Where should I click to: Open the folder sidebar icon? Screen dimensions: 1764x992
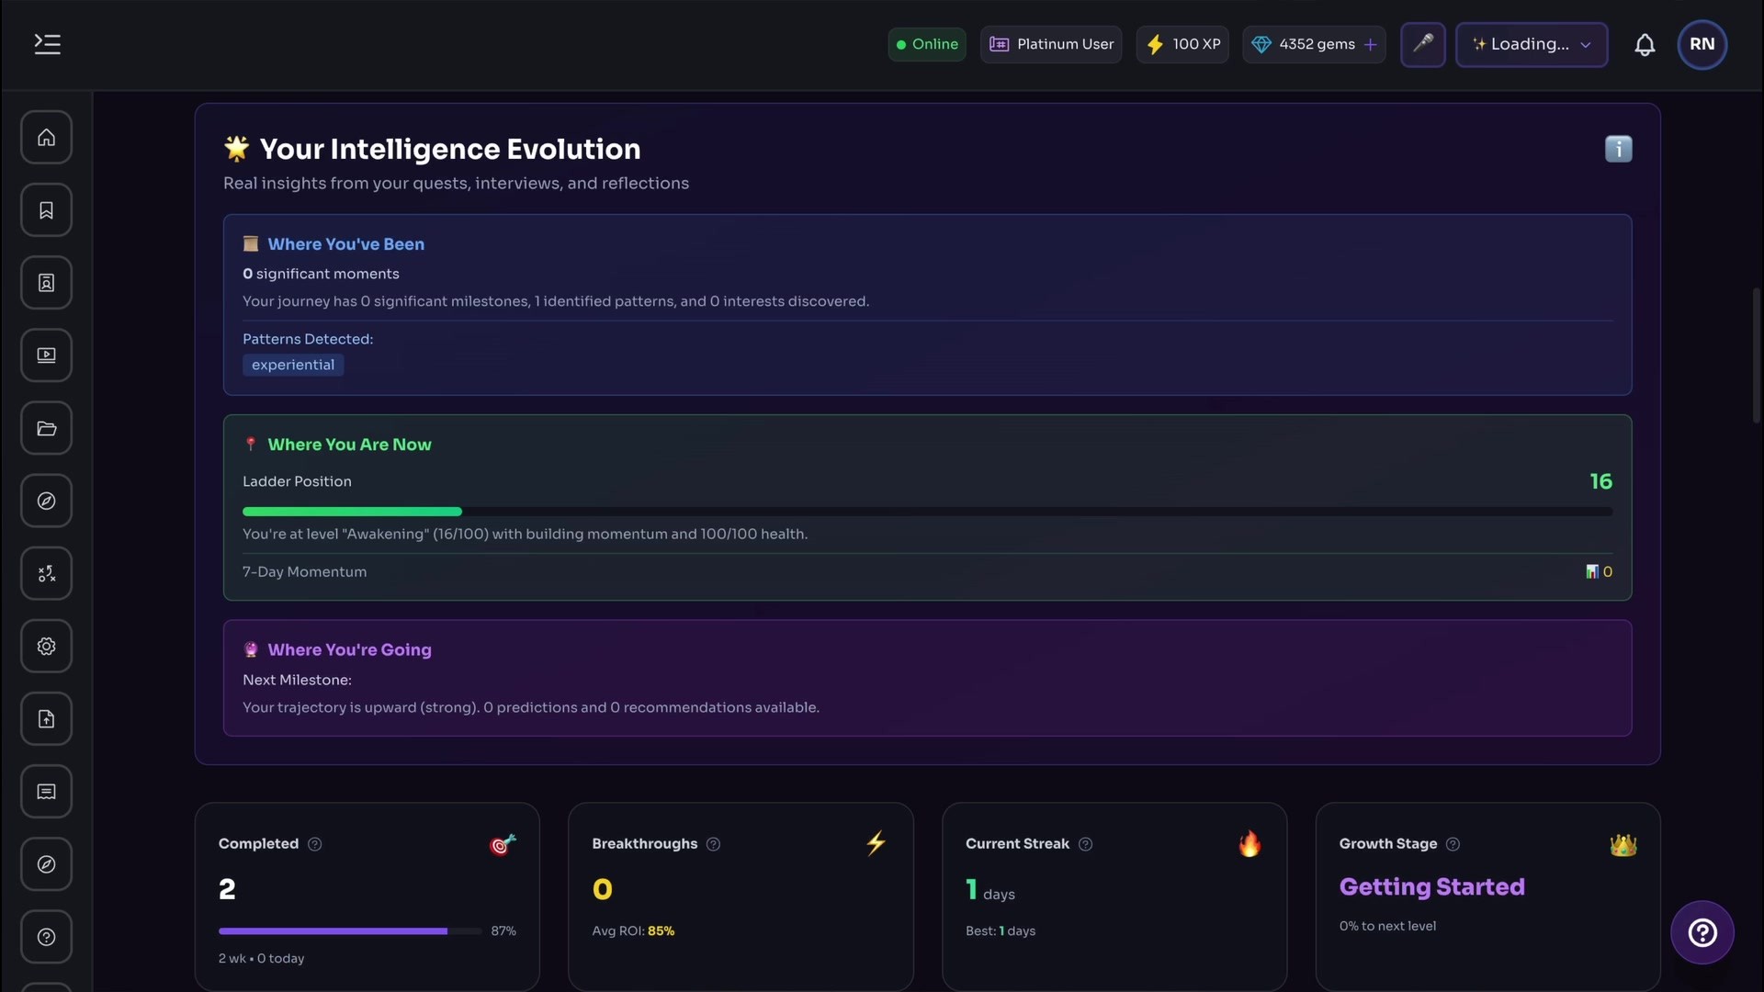point(46,428)
